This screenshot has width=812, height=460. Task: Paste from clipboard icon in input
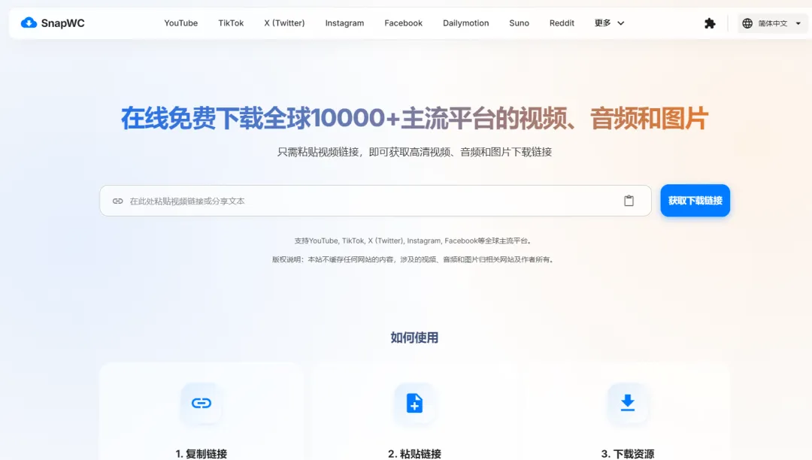tap(629, 201)
